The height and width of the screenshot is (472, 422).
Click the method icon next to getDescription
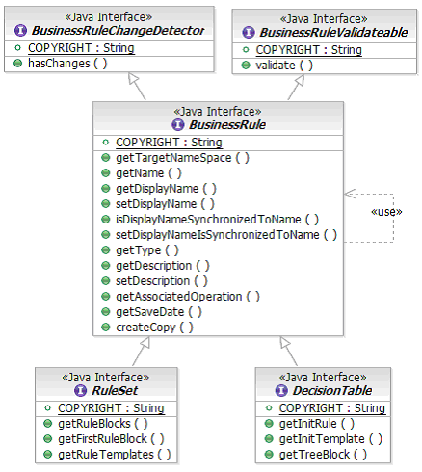click(x=106, y=266)
